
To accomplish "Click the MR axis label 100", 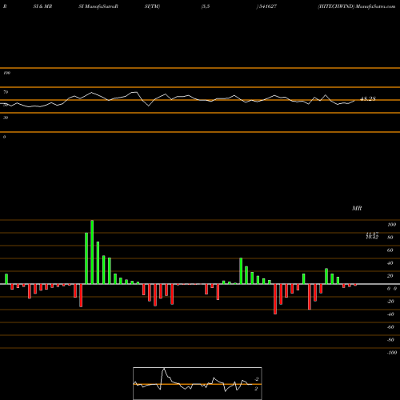I will [x=391, y=225].
